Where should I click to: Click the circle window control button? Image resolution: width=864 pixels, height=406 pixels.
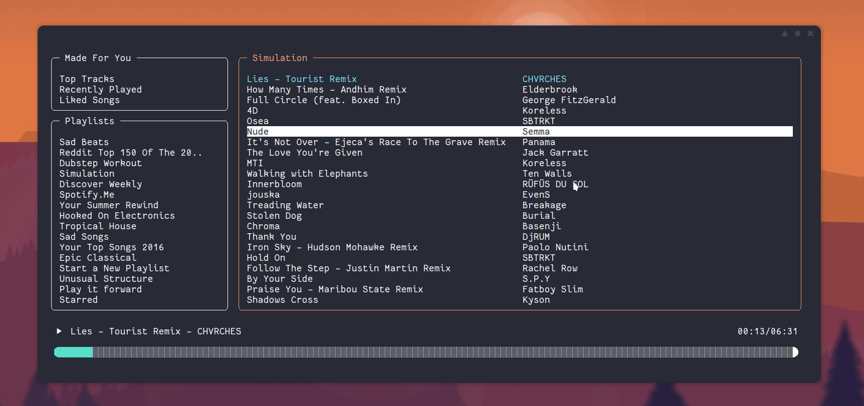click(x=797, y=34)
